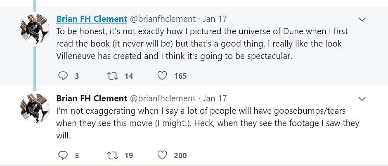Click the 165 like count
388x166 pixels.
[180, 76]
